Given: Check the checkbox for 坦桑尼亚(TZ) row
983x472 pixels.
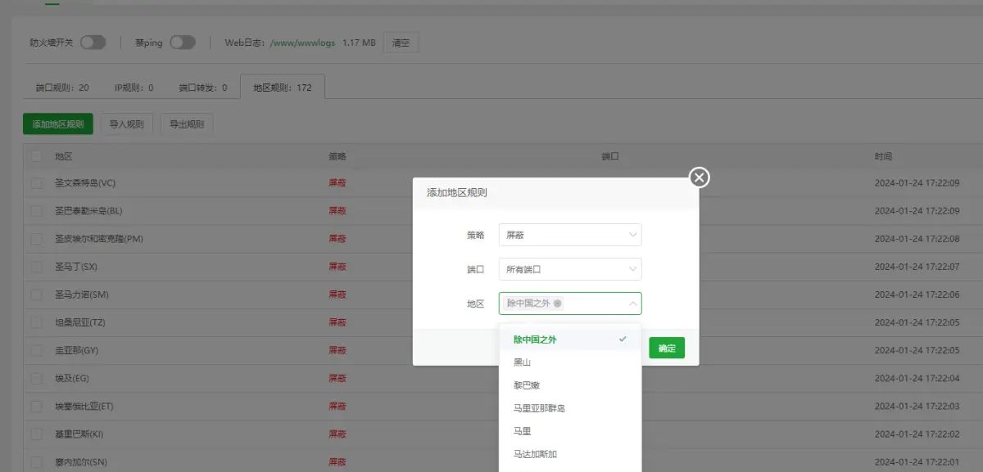Looking at the screenshot, I should tap(36, 322).
